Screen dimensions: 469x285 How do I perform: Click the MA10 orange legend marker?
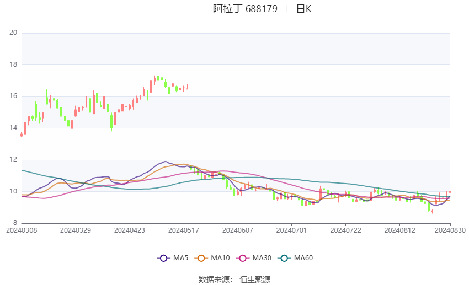click(x=201, y=257)
